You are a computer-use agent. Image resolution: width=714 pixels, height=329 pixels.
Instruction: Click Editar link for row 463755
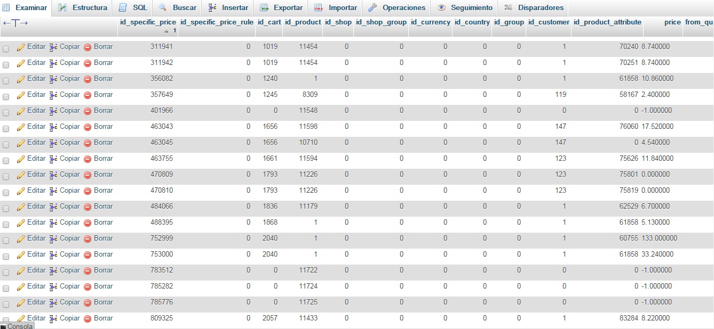36,158
